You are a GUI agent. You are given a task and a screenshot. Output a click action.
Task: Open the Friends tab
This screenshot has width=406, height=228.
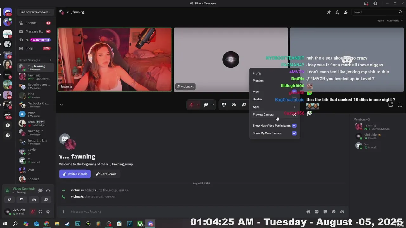click(36, 23)
